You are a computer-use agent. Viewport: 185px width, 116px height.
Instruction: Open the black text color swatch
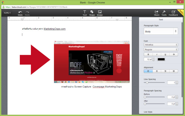coord(161,59)
